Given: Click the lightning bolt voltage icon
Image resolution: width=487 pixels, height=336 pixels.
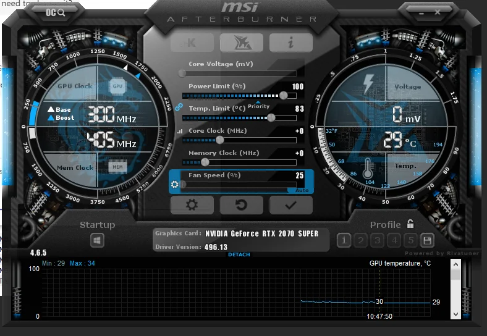Looking at the screenshot, I should (x=368, y=83).
